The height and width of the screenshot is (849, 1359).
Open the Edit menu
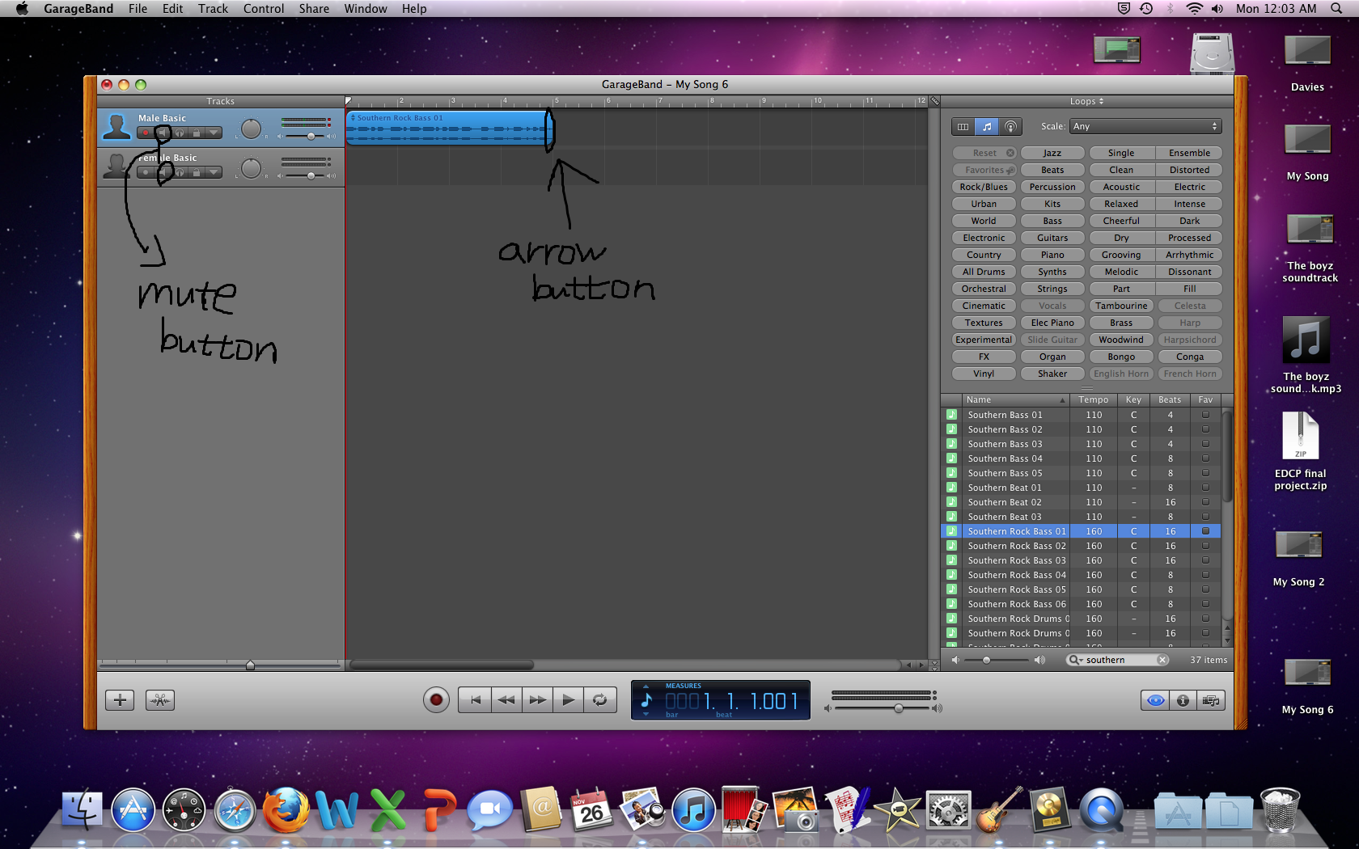[x=172, y=9]
